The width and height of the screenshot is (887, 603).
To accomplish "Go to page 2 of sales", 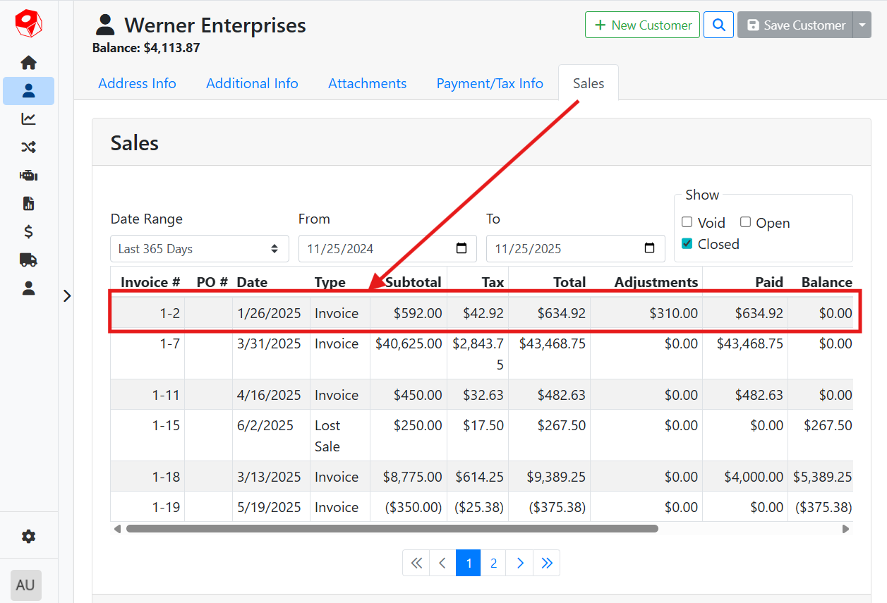I will (x=493, y=563).
